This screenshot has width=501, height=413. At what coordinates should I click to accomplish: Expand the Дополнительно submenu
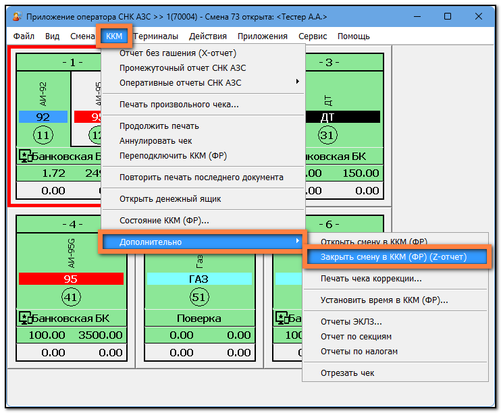pyautogui.click(x=203, y=242)
